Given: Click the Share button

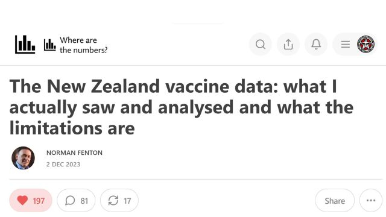Looking at the screenshot, I should [335, 201].
